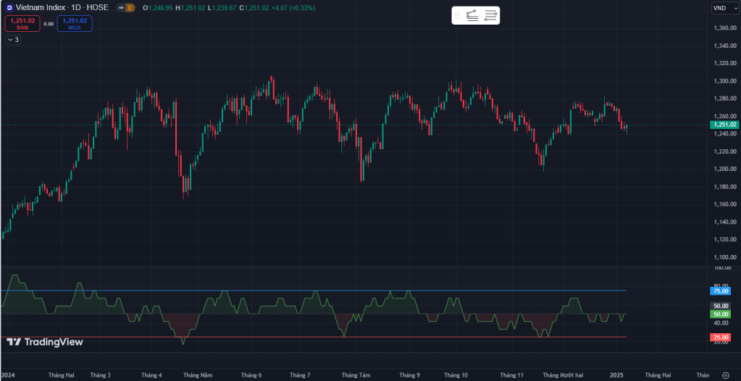Click the current price label 1,251.02 on axis
The height and width of the screenshot is (381, 741).
[724, 125]
